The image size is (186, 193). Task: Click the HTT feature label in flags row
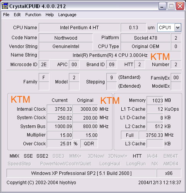click(137, 156)
